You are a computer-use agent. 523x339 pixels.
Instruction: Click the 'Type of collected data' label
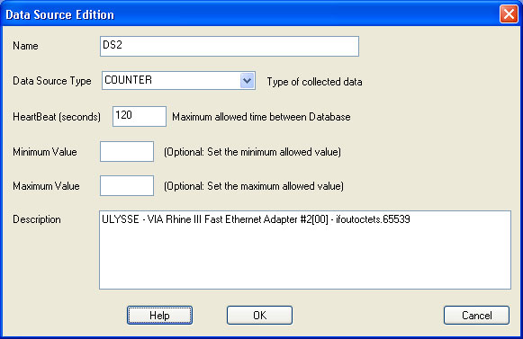(314, 82)
